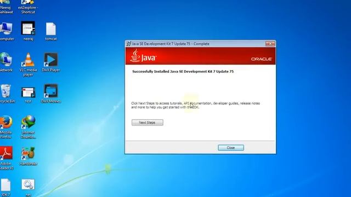Click the installer title bar Java icon
Image resolution: width=351 pixels, height=197 pixels.
click(128, 44)
